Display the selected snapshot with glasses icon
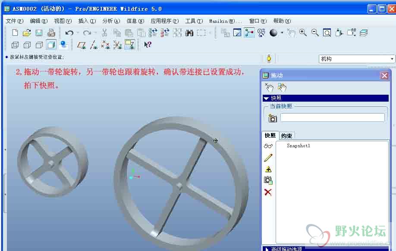The height and width of the screenshot is (251, 396). [268, 146]
